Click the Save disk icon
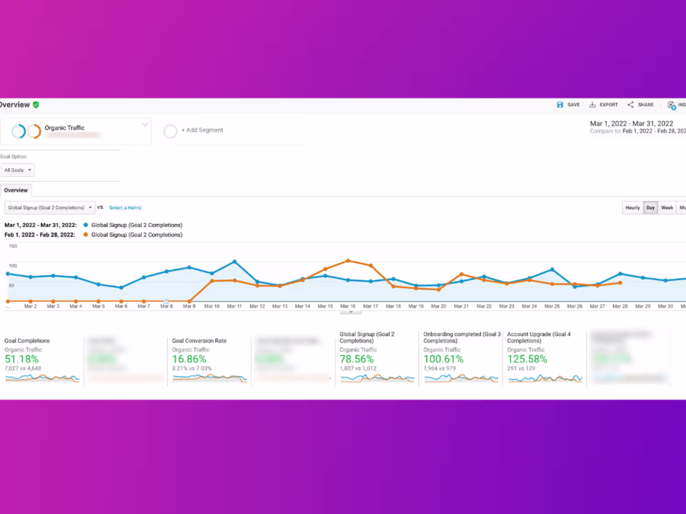The width and height of the screenshot is (686, 514). pyautogui.click(x=560, y=105)
